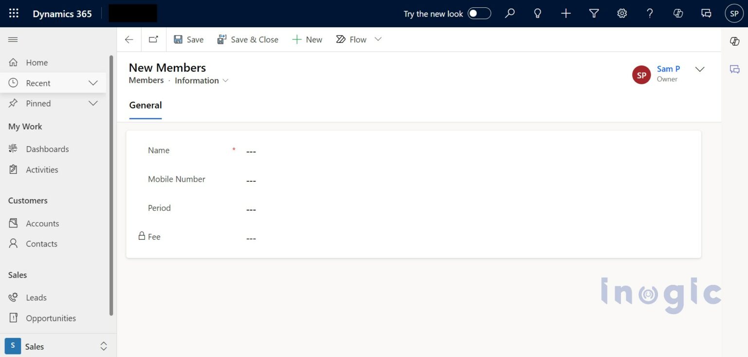Open advanced filter funnel icon
Image resolution: width=748 pixels, height=357 pixels.
(594, 13)
